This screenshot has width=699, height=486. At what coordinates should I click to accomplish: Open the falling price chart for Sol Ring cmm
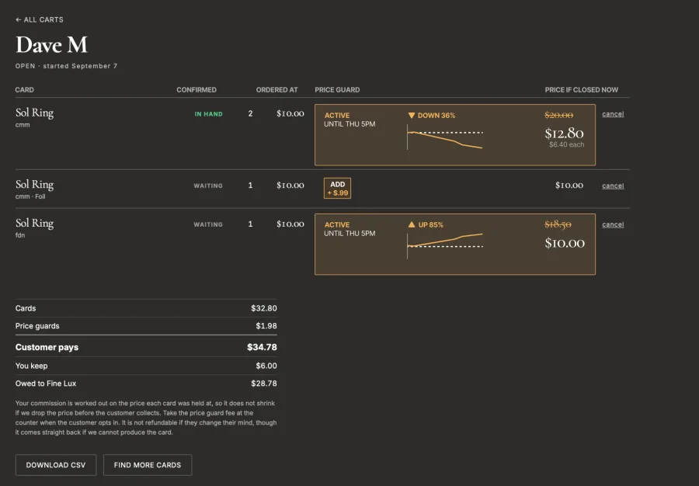click(x=445, y=137)
